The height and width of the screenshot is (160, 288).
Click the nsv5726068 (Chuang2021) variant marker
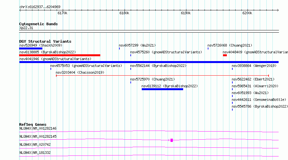coord(208,48)
